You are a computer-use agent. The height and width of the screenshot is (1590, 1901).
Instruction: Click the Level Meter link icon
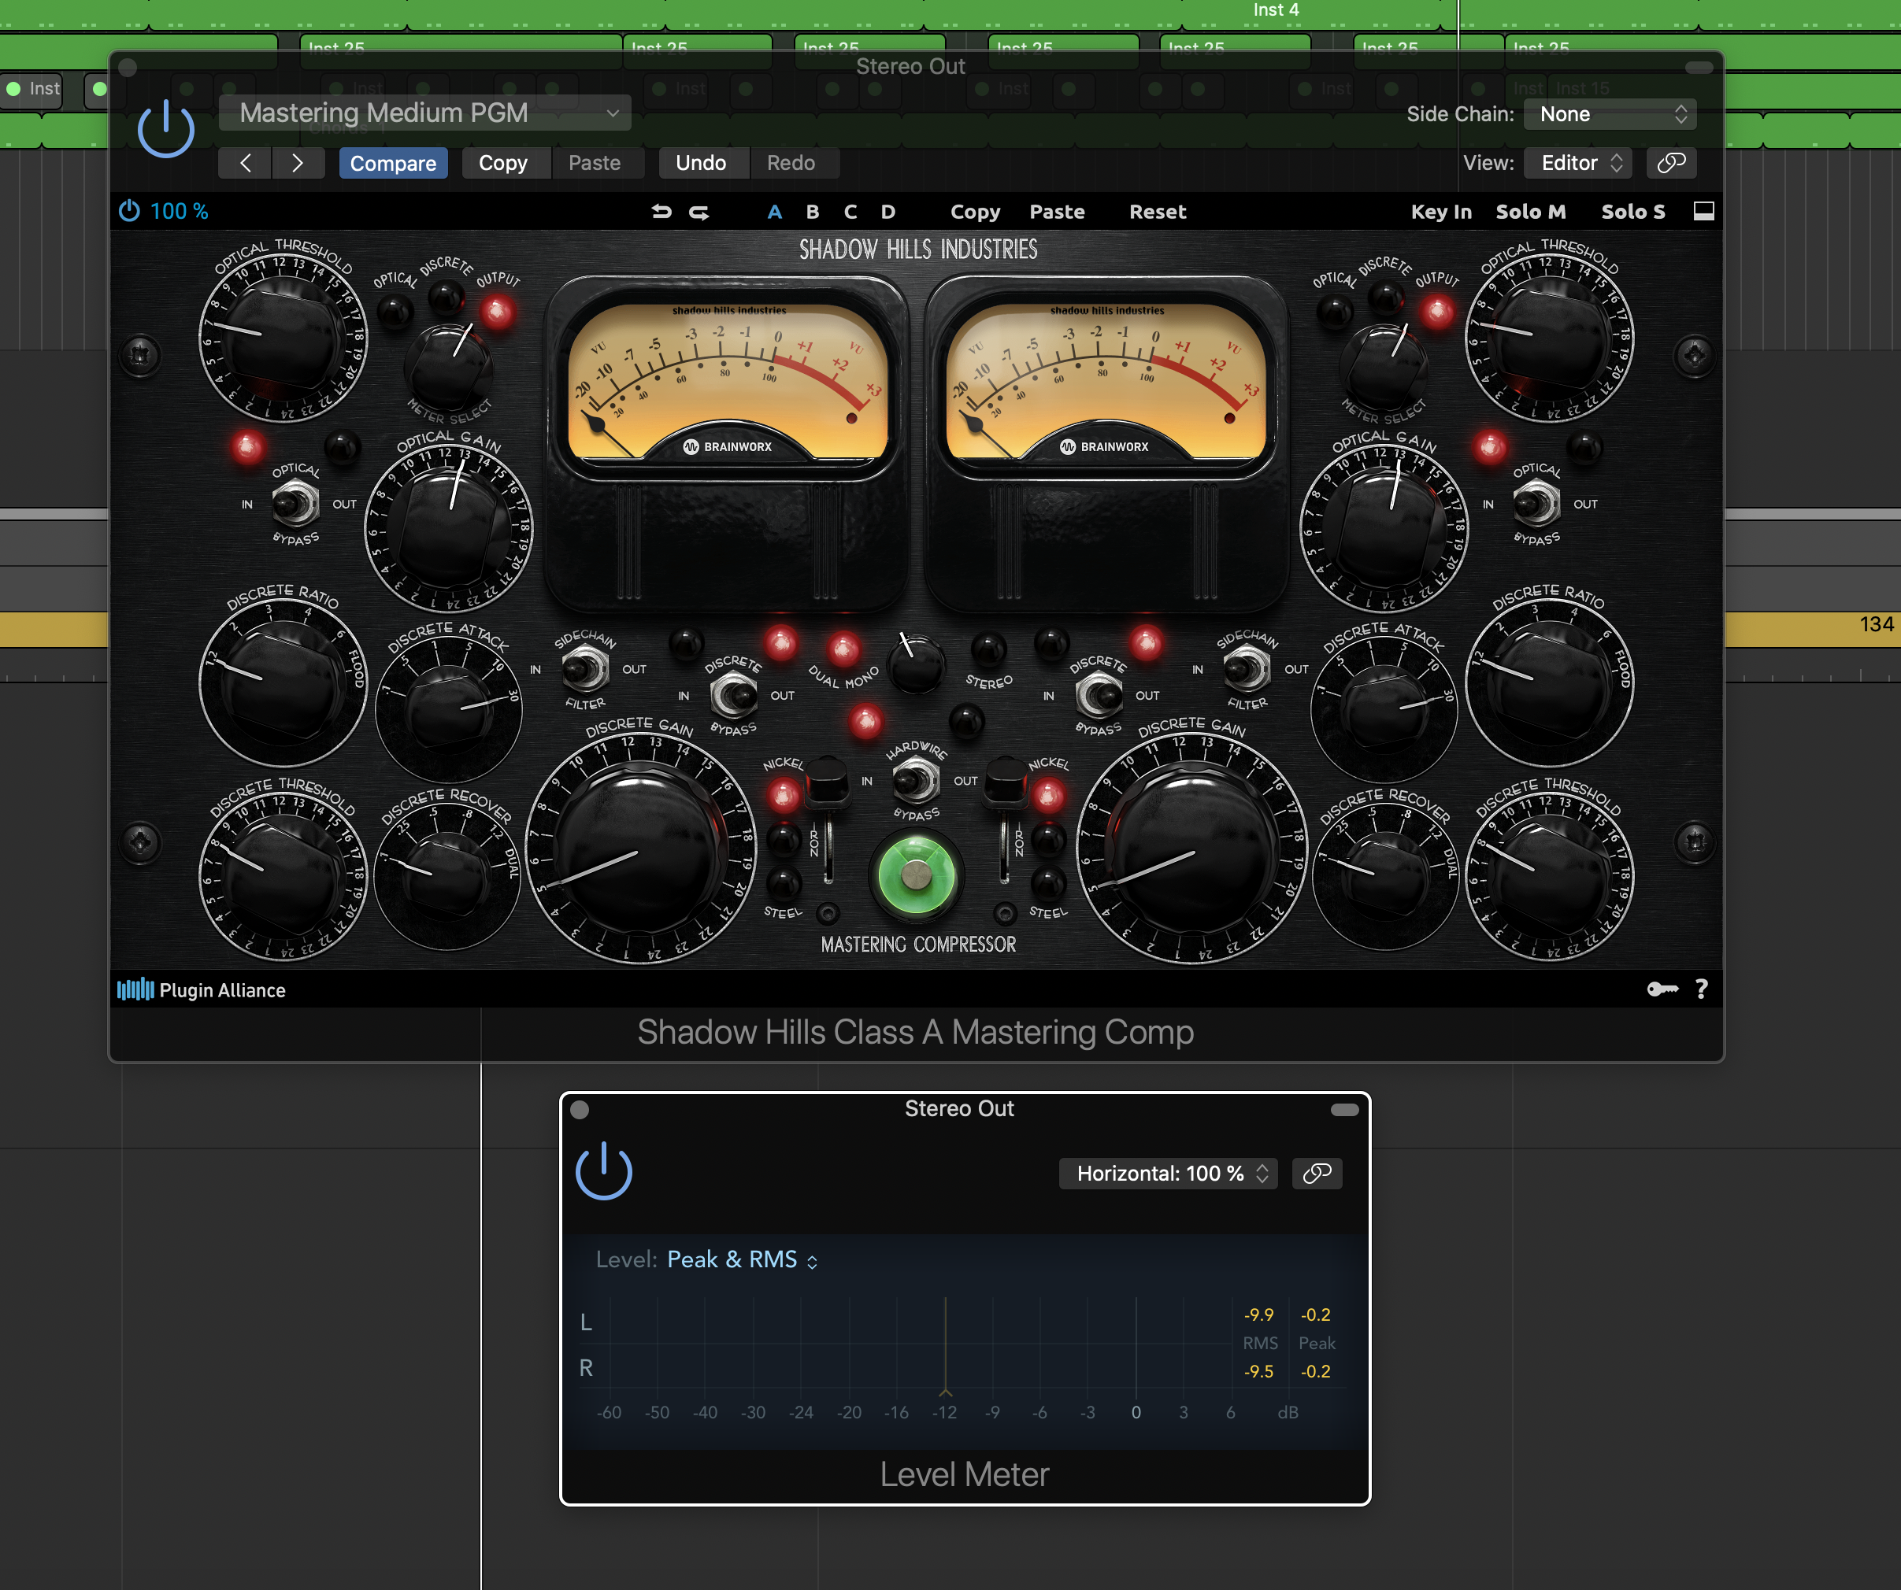[x=1316, y=1174]
